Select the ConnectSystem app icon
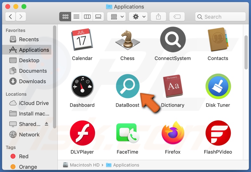The width and height of the screenshot is (251, 172). pos(173,39)
